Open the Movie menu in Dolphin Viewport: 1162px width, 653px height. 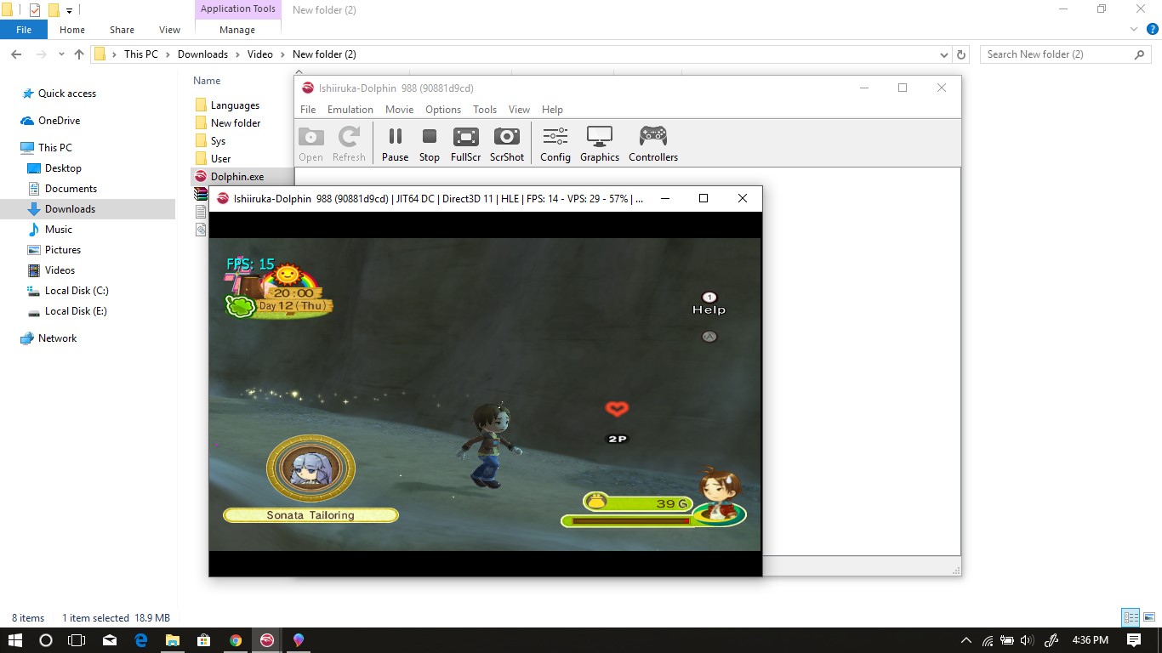click(399, 110)
